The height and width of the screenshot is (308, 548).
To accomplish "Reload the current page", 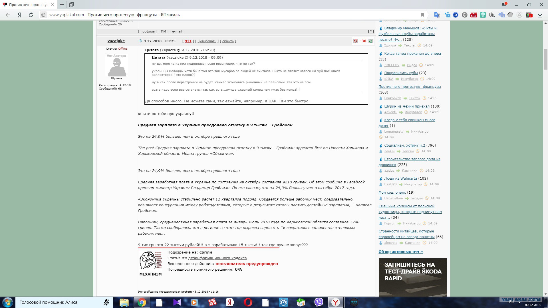I will [31, 15].
